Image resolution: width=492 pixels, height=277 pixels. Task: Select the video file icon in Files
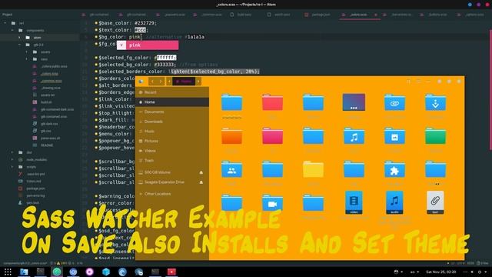tap(354, 202)
